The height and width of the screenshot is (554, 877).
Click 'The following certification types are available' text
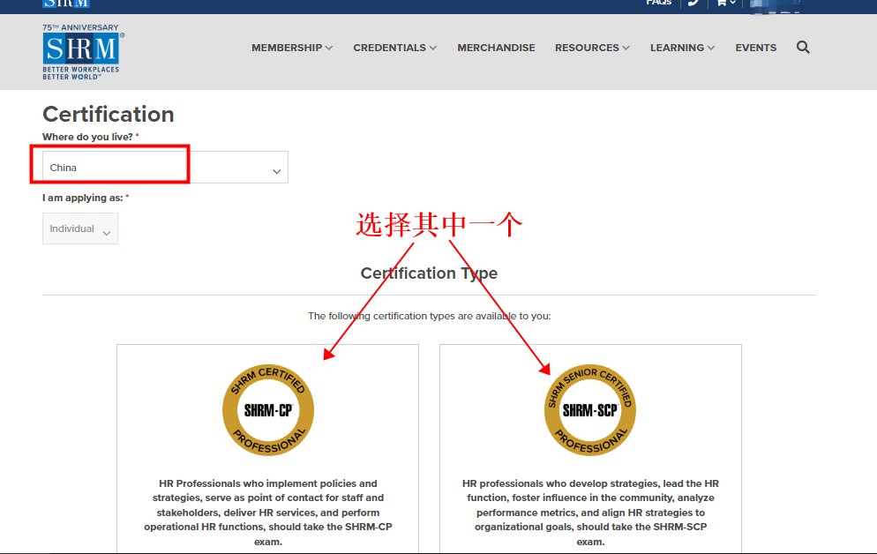tap(429, 316)
